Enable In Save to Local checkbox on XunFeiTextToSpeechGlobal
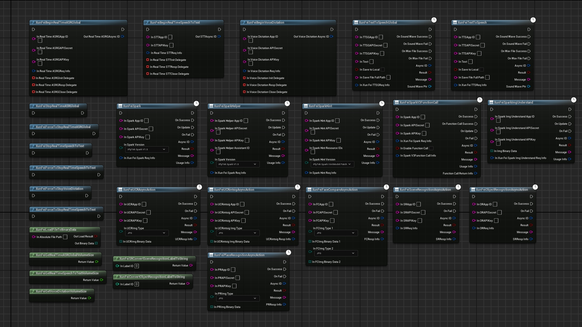 pos(383,70)
